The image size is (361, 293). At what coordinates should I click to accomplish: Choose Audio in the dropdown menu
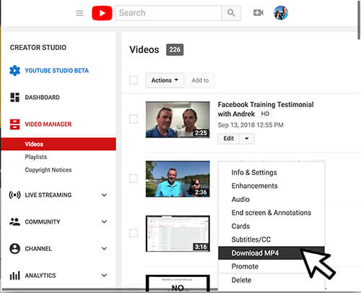[x=271, y=200]
